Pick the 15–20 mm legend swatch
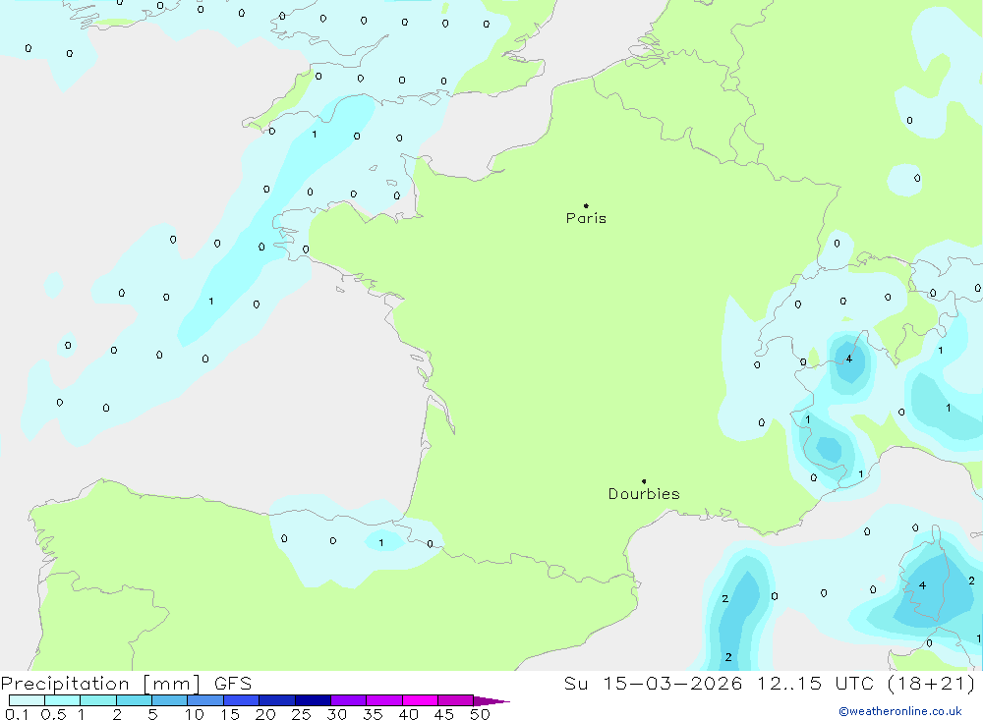Image resolution: width=983 pixels, height=720 pixels. 242,700
